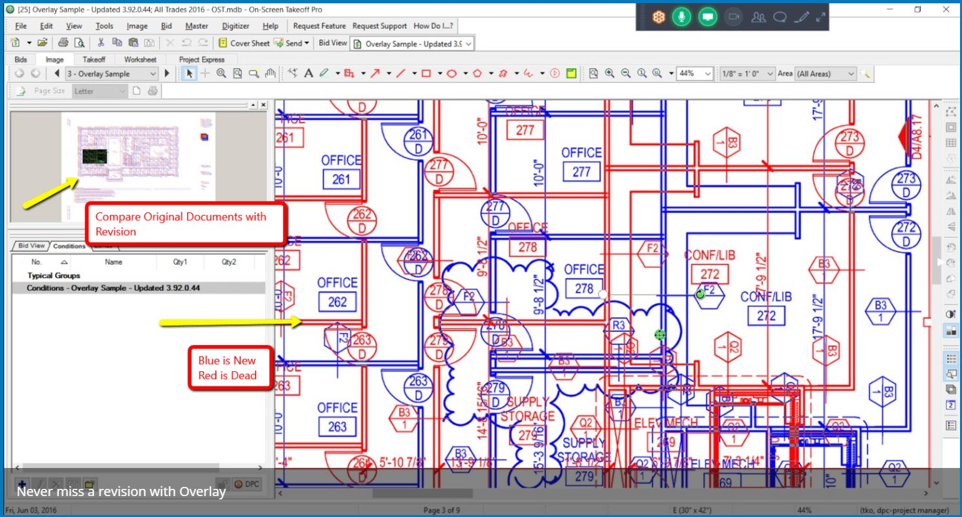Select the red rectangle annotation tool
The width and height of the screenshot is (962, 517).
point(426,74)
